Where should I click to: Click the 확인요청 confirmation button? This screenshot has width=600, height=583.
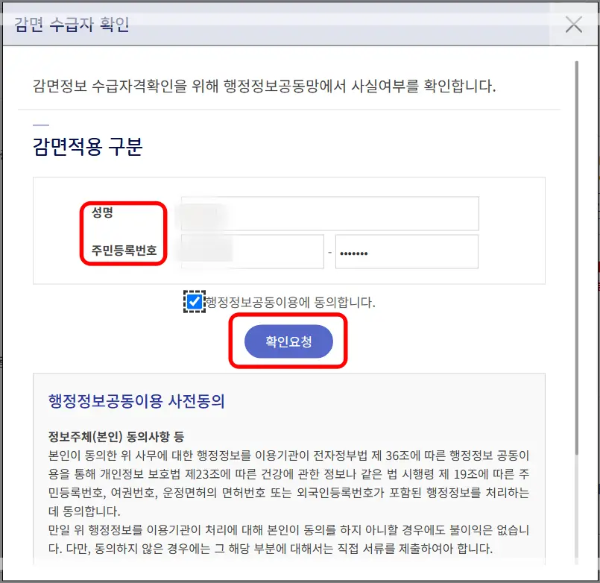pos(289,341)
